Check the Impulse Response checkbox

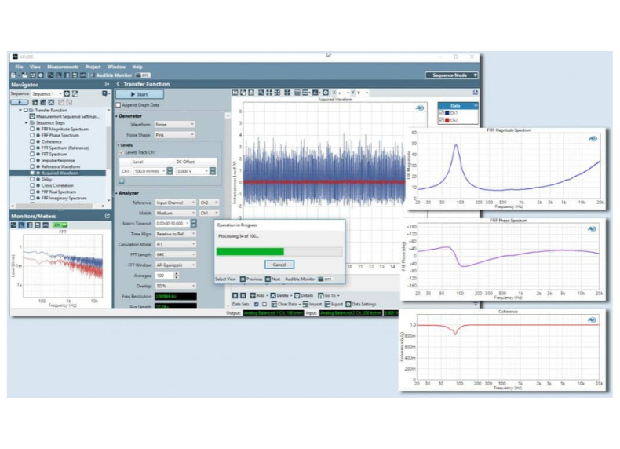tap(32, 161)
